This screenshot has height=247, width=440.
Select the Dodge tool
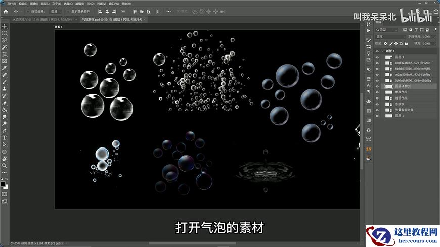tap(4, 124)
